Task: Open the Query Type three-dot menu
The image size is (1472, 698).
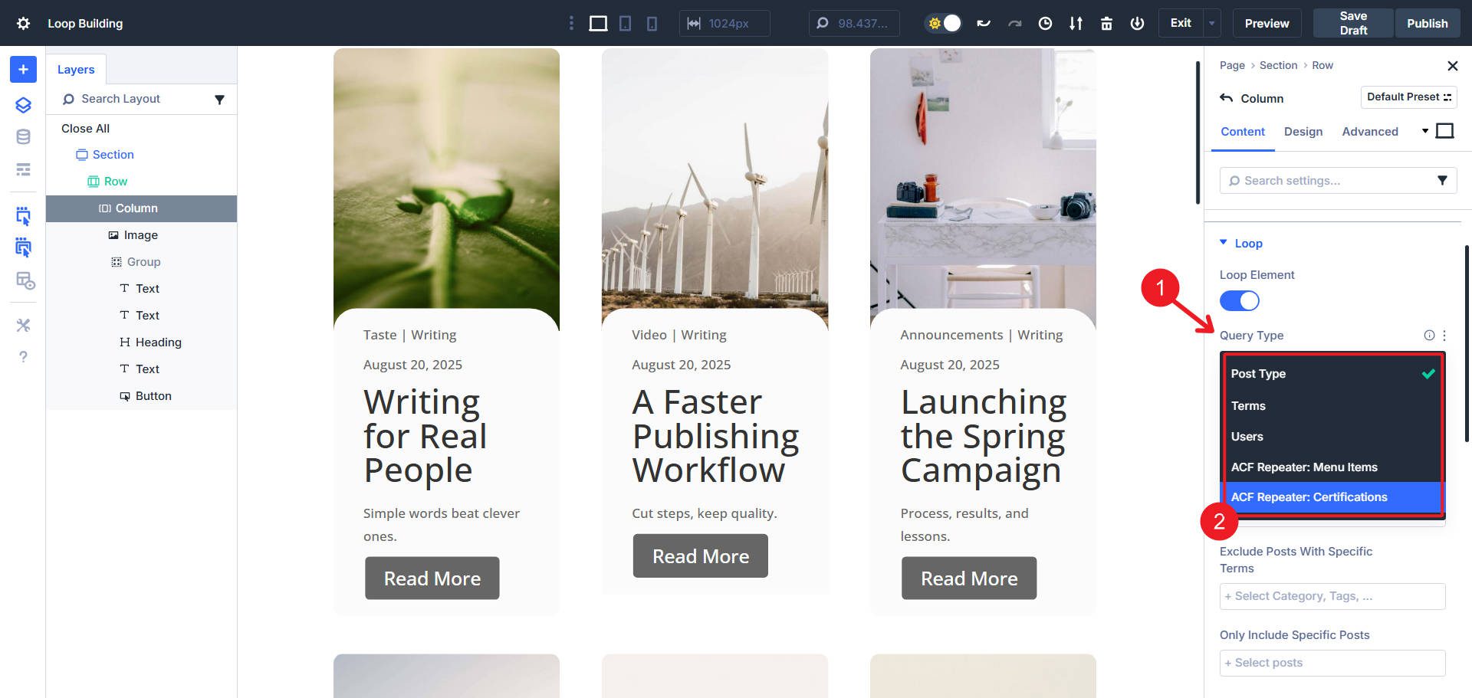Action: tap(1444, 336)
